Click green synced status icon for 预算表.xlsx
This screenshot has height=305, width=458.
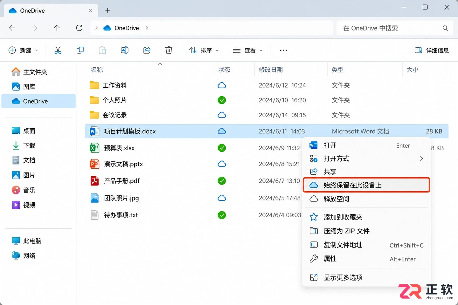point(222,148)
